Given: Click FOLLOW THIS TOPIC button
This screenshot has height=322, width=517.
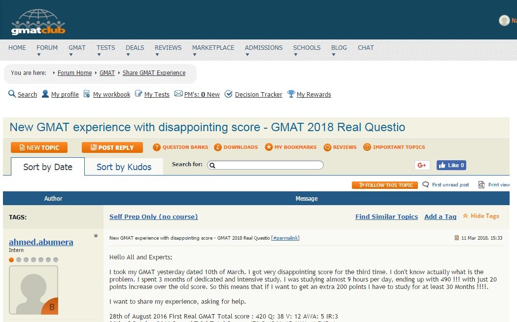Looking at the screenshot, I should point(385,185).
